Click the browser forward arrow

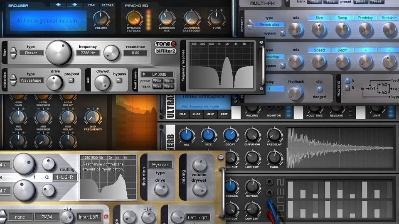point(74,5)
